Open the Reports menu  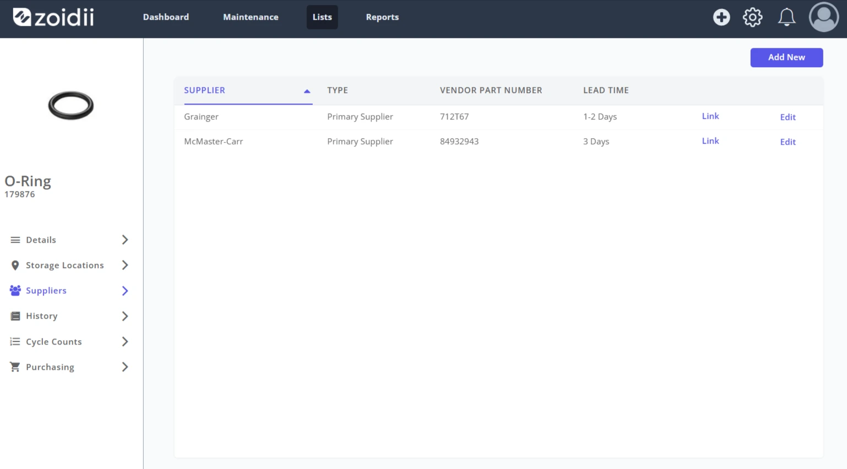382,17
